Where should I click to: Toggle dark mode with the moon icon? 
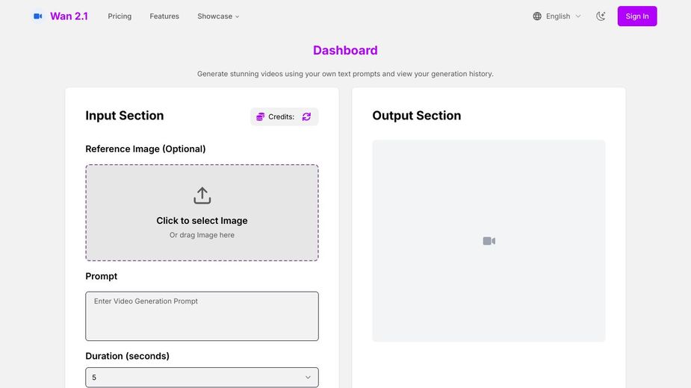pos(601,16)
